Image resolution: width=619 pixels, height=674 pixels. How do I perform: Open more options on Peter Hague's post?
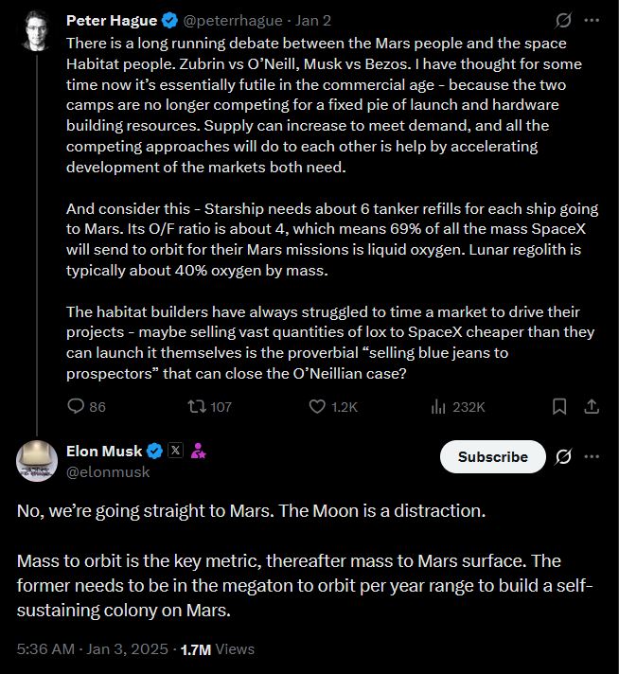(592, 19)
